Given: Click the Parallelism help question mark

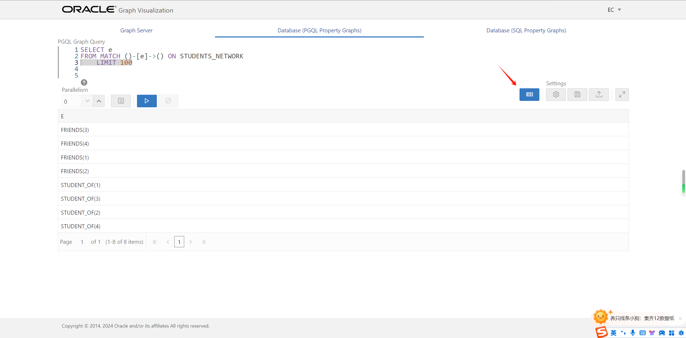Looking at the screenshot, I should click(x=84, y=82).
